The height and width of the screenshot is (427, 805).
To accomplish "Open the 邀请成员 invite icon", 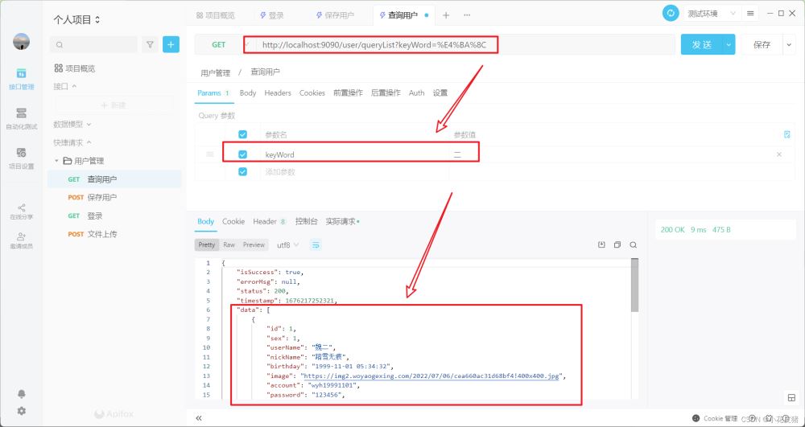I will pos(21,240).
